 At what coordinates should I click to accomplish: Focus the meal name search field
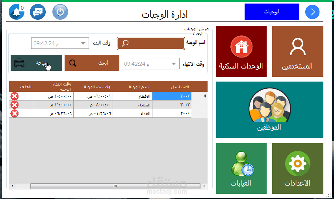pos(151,43)
